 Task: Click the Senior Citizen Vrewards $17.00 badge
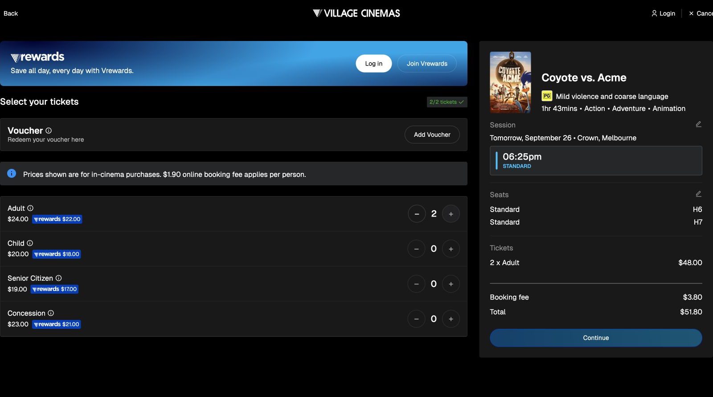54,289
